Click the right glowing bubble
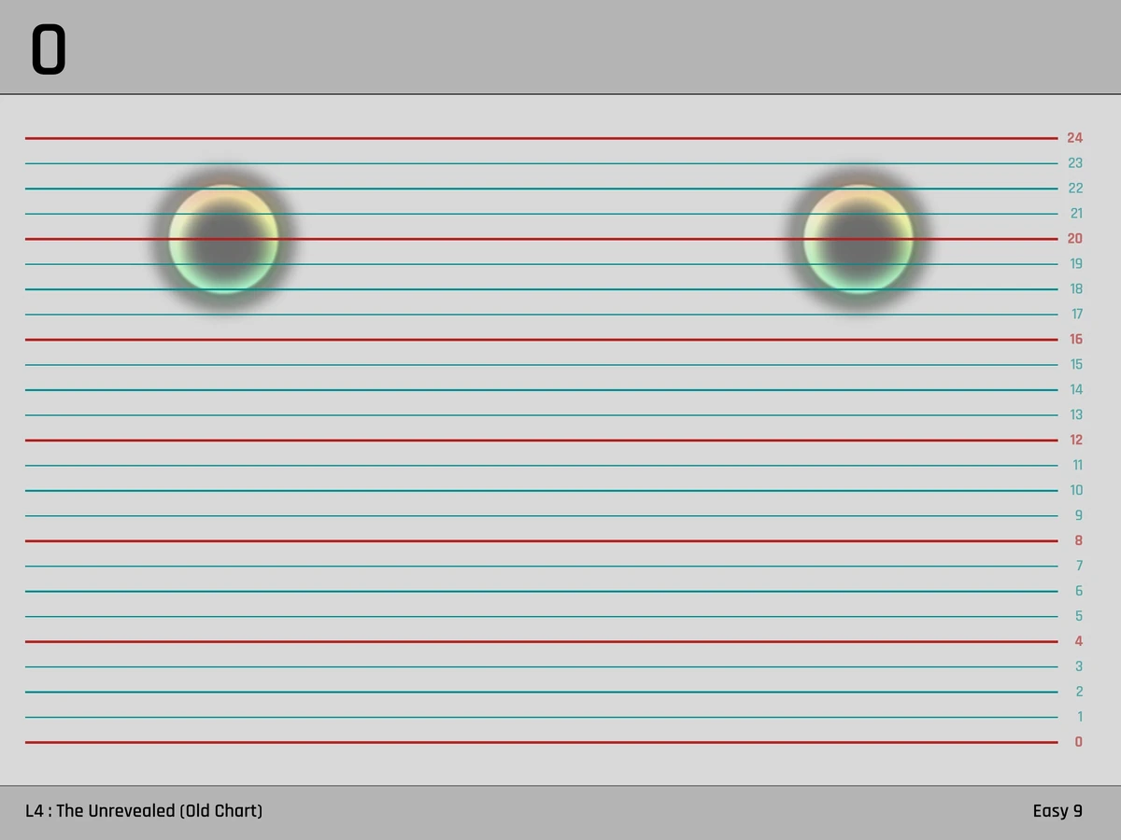 858,240
